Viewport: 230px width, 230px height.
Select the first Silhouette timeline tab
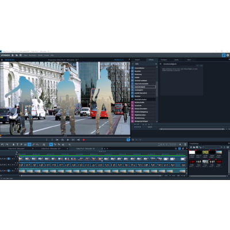[16, 148]
